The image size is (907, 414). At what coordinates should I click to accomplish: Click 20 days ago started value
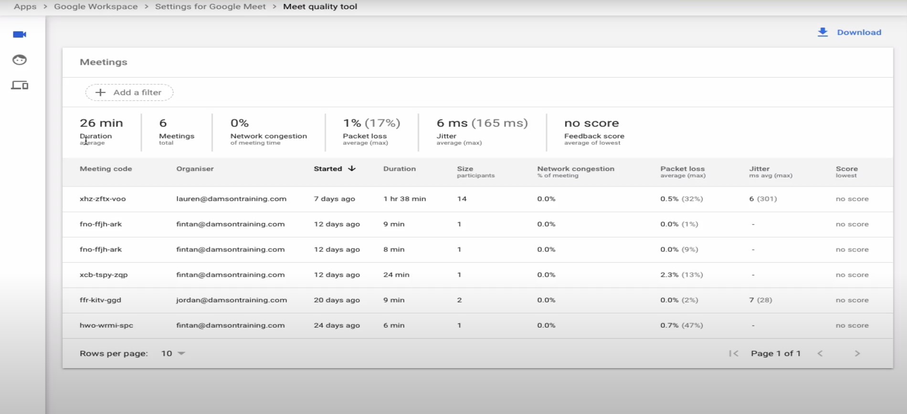pyautogui.click(x=337, y=300)
